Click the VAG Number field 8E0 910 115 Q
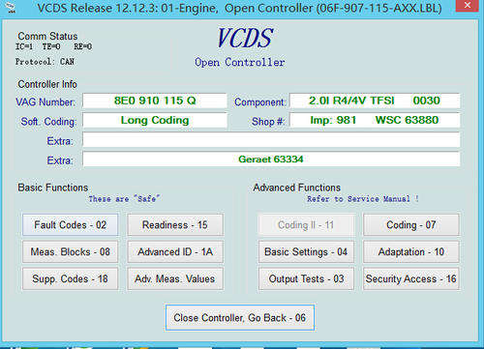This screenshot has width=484, height=349. point(155,101)
